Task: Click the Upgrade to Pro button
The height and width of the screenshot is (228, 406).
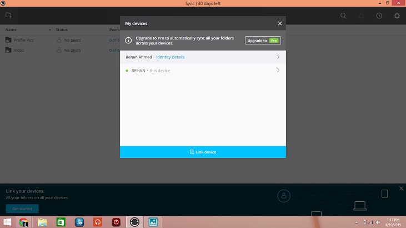Action: (263, 41)
